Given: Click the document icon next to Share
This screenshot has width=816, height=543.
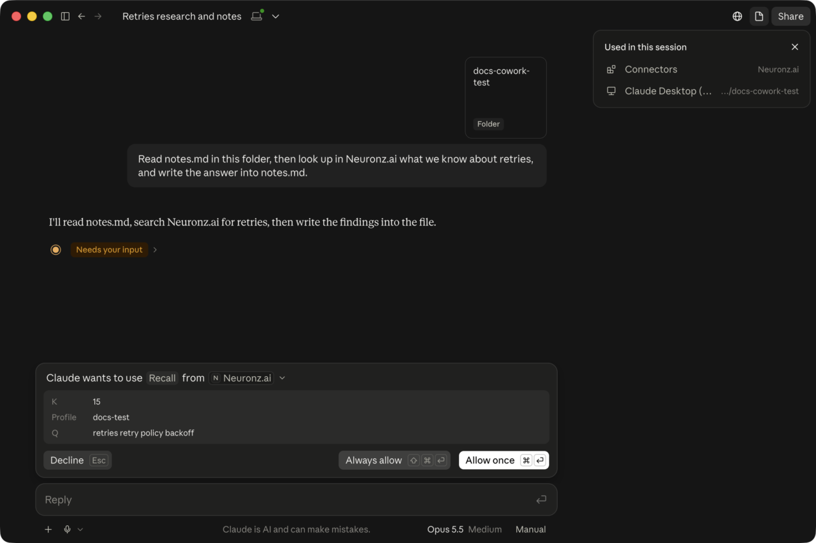Looking at the screenshot, I should pos(759,17).
